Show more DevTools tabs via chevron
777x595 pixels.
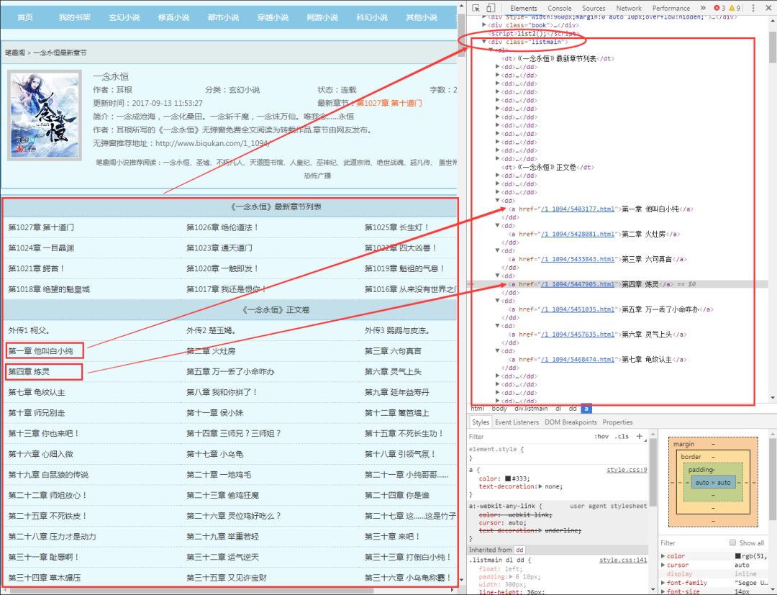703,8
